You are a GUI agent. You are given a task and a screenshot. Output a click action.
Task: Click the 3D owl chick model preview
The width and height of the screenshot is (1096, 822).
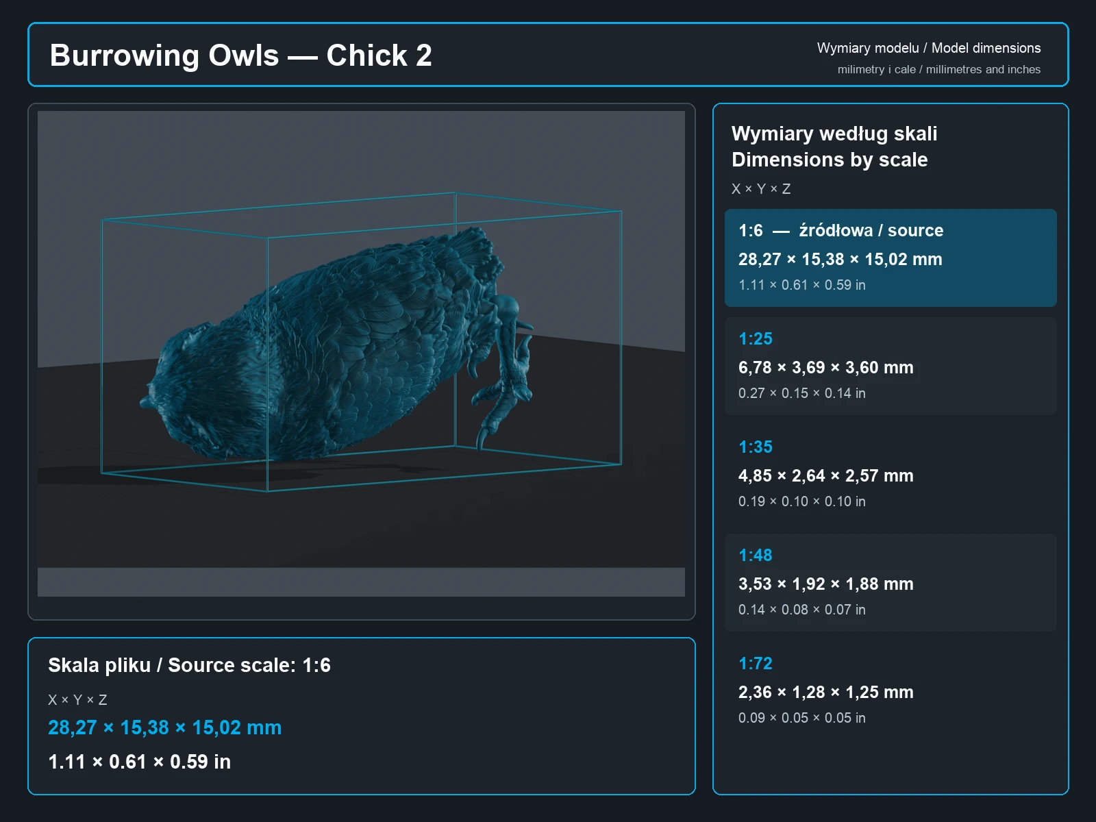[361, 353]
